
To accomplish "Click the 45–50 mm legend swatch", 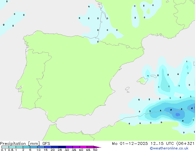I will (x=90, y=147).
